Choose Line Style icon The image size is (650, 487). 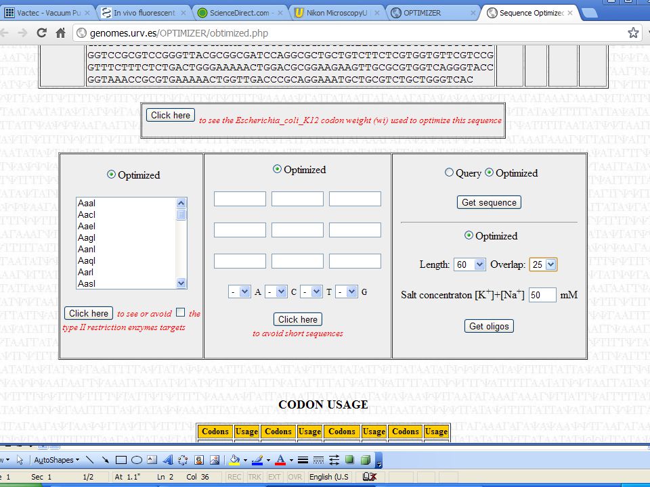click(303, 460)
